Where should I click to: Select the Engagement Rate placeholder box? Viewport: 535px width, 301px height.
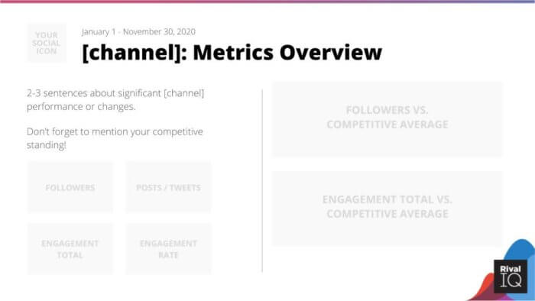click(x=169, y=249)
